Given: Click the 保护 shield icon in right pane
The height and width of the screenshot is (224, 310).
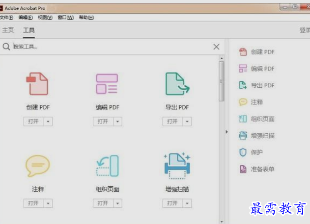Looking at the screenshot, I should pos(243,152).
